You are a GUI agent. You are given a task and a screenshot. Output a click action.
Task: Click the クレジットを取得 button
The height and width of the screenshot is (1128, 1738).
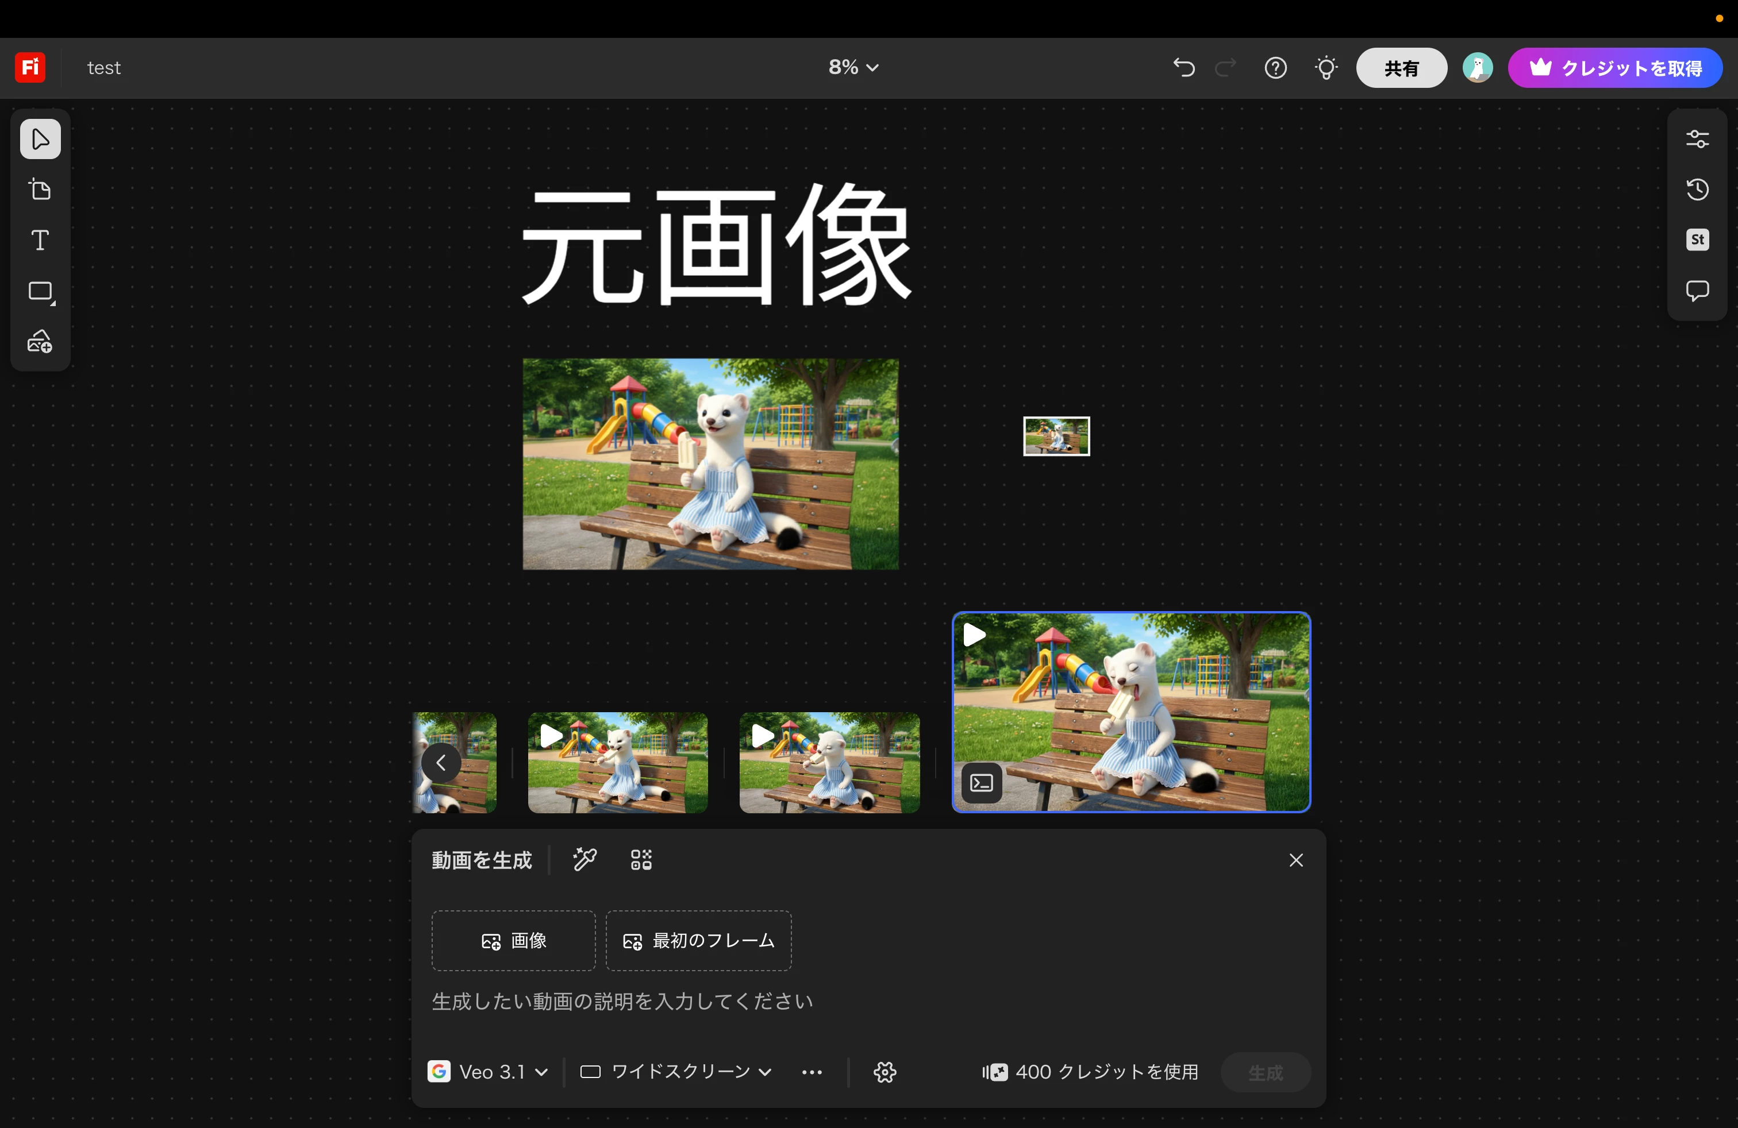1614,68
